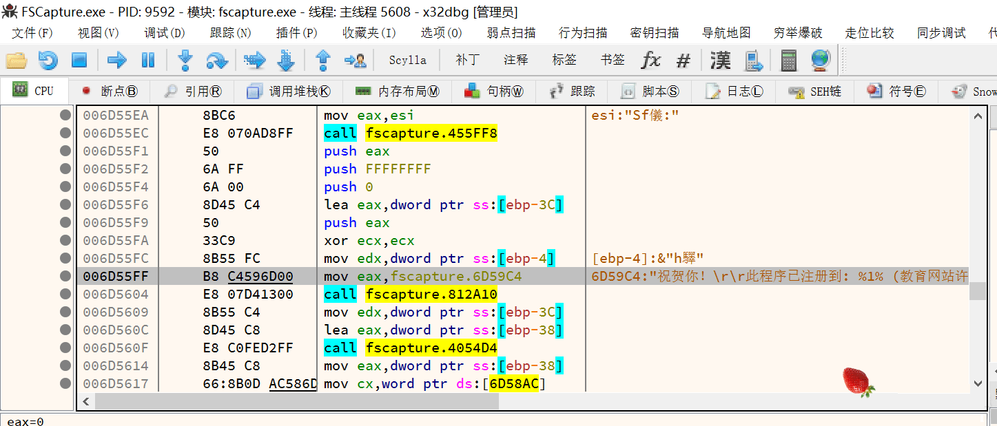Screen dimensions: 997x426
Task: Open the 插件(P) menu
Action: click(x=297, y=33)
